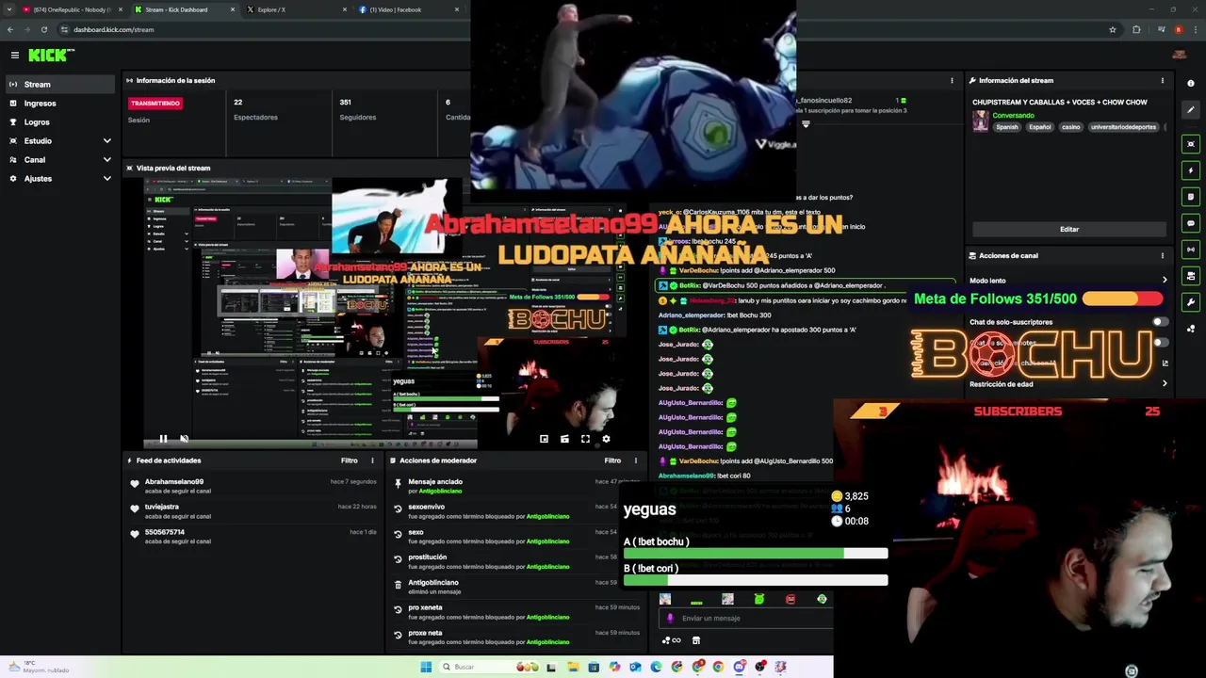Click tuviejastra in activity feed
The image size is (1206, 678).
coord(162,507)
